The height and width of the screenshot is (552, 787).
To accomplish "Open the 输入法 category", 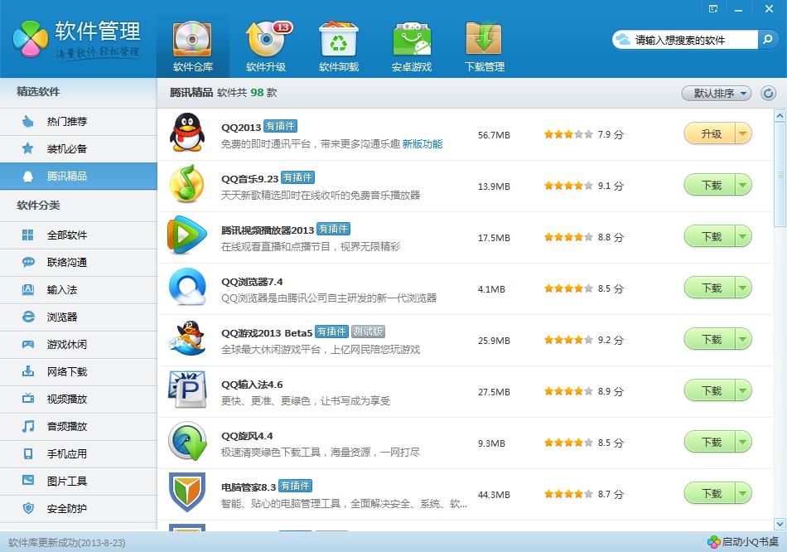I will tap(79, 290).
